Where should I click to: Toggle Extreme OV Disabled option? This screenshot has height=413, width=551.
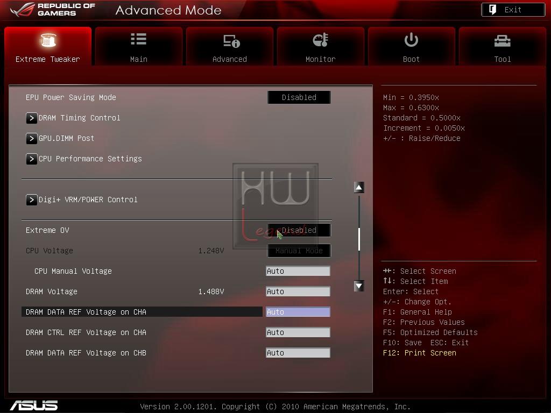(299, 230)
